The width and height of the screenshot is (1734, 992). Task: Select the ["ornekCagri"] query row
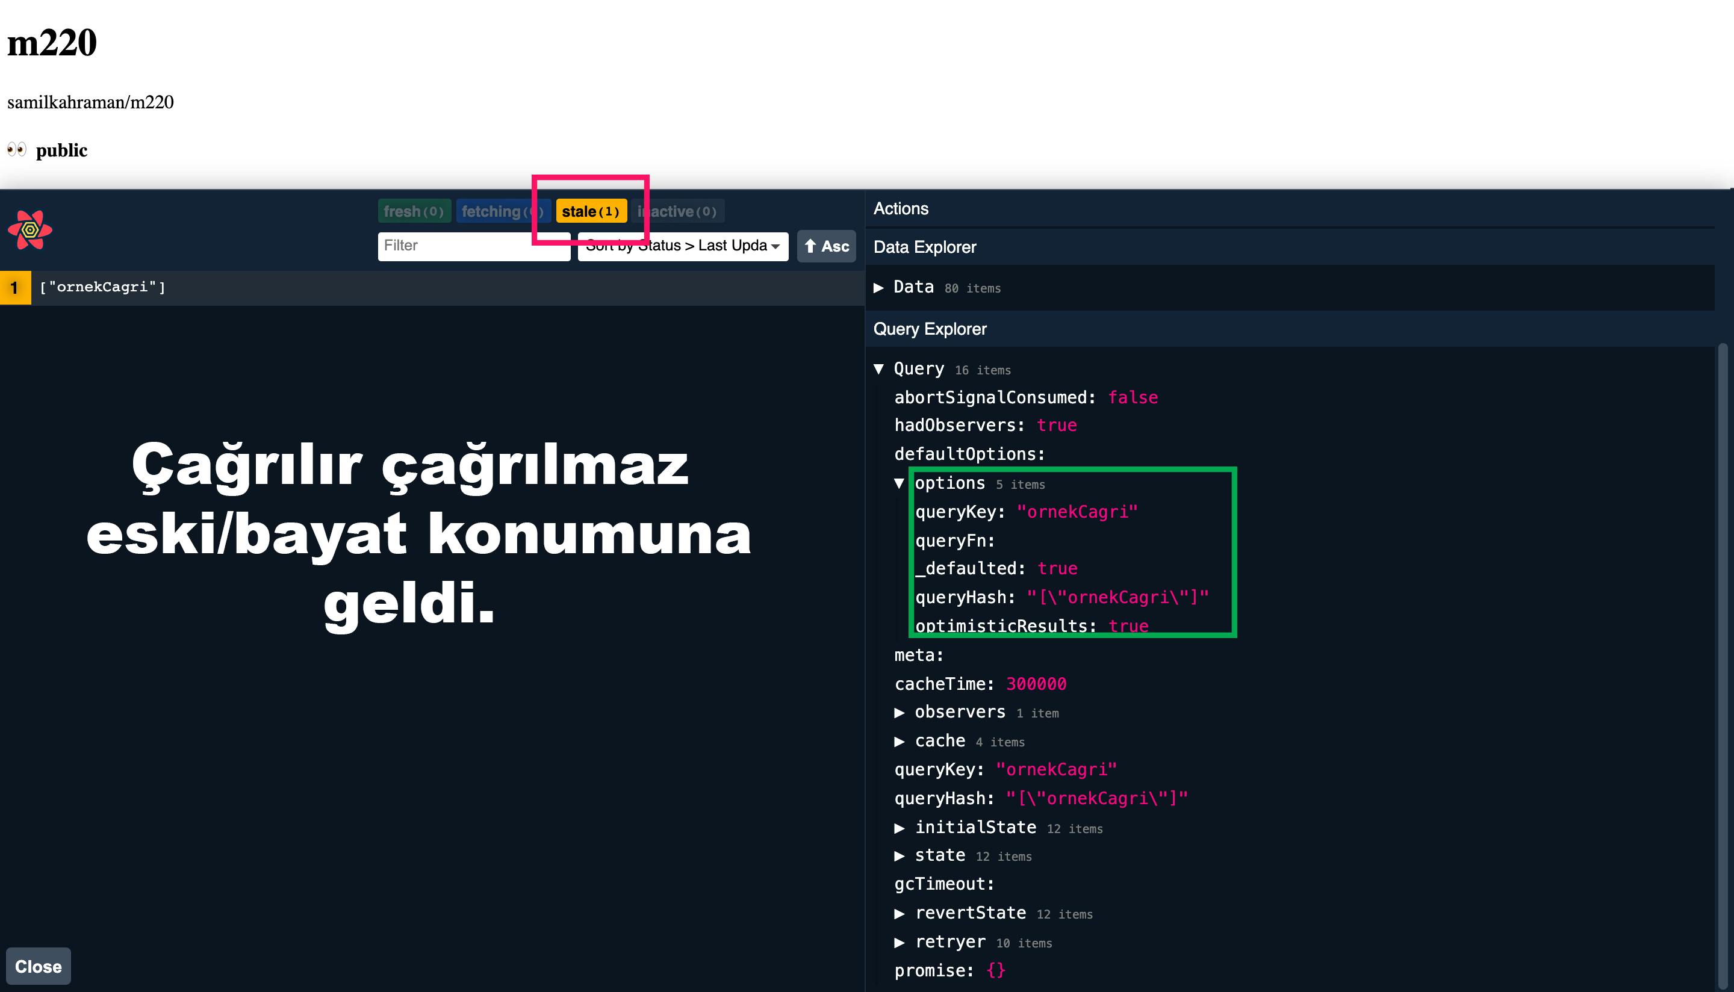pyautogui.click(x=432, y=288)
